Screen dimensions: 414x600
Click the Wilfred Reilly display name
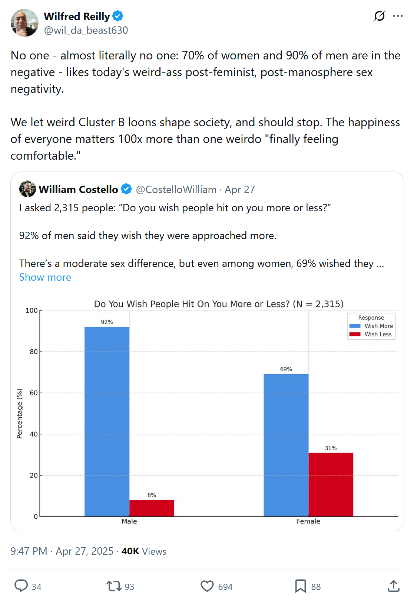click(77, 17)
